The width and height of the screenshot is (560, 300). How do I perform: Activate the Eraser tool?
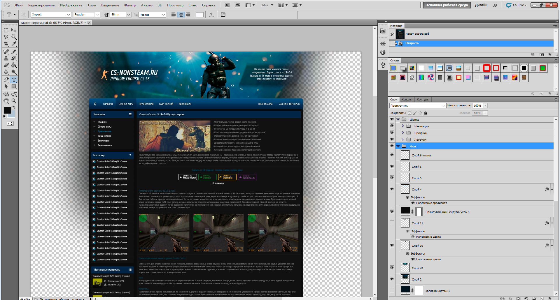6,65
